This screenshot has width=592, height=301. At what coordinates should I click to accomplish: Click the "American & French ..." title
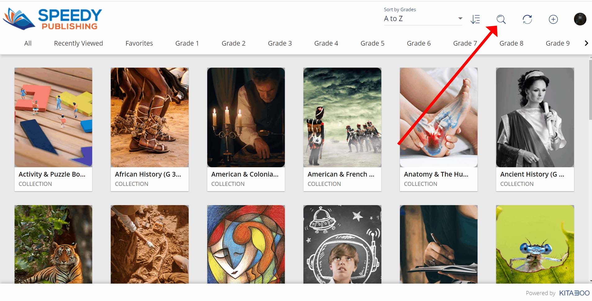[341, 174]
